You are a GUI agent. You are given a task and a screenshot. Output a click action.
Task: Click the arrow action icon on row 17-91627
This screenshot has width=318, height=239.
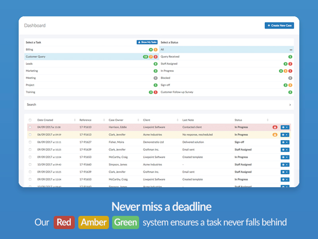(287, 142)
